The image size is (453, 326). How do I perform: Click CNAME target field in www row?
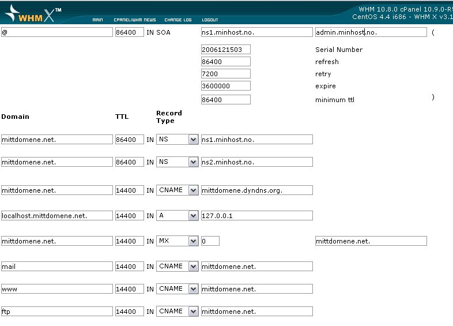point(257,289)
